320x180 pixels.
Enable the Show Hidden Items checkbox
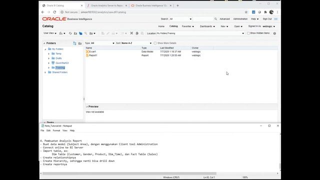coord(248,33)
